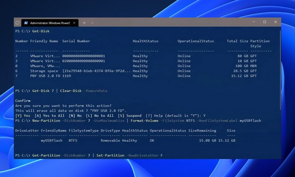The width and height of the screenshot is (295, 177).
Task: Click the '28.5 GB' size value
Action: click(241, 71)
